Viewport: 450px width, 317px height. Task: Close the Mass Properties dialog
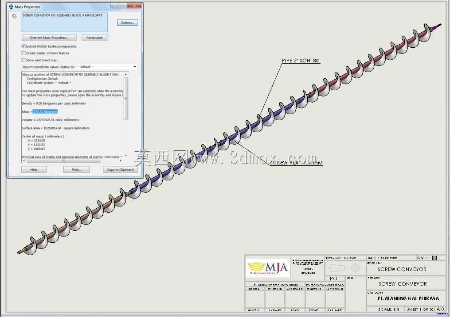coord(134,5)
